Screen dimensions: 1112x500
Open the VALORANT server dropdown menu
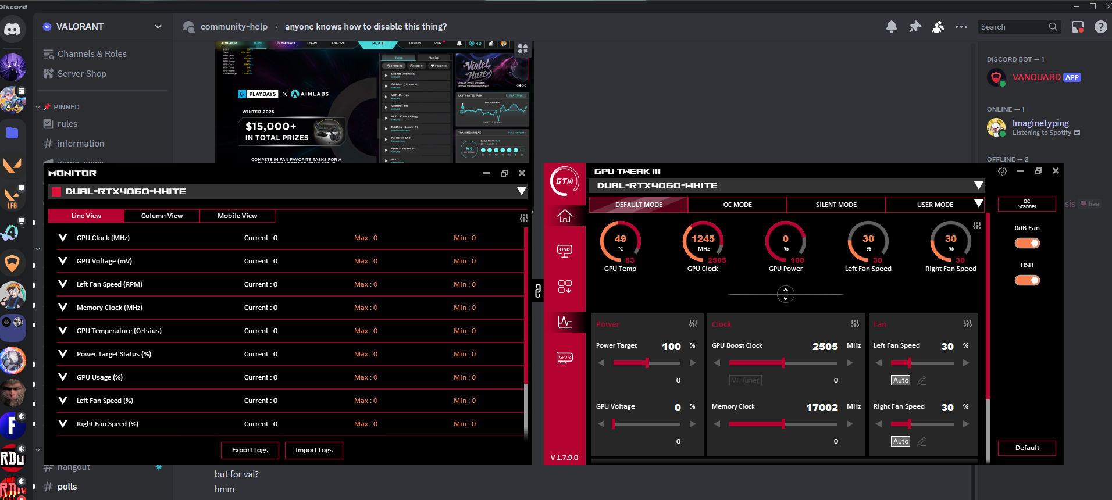(158, 27)
